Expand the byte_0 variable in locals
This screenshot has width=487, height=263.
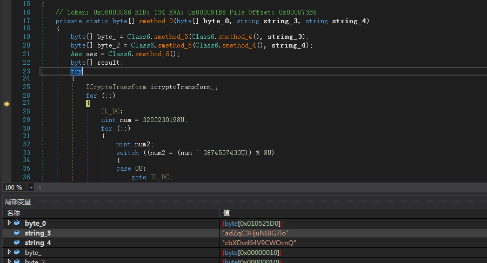point(9,222)
